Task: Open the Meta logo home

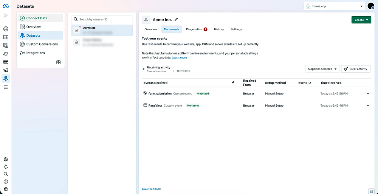Action: pyautogui.click(x=6, y=6)
